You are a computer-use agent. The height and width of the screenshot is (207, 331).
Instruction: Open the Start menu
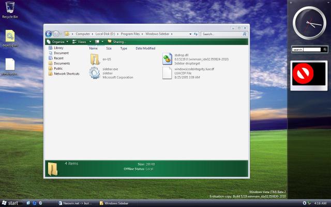pyautogui.click(x=10, y=203)
